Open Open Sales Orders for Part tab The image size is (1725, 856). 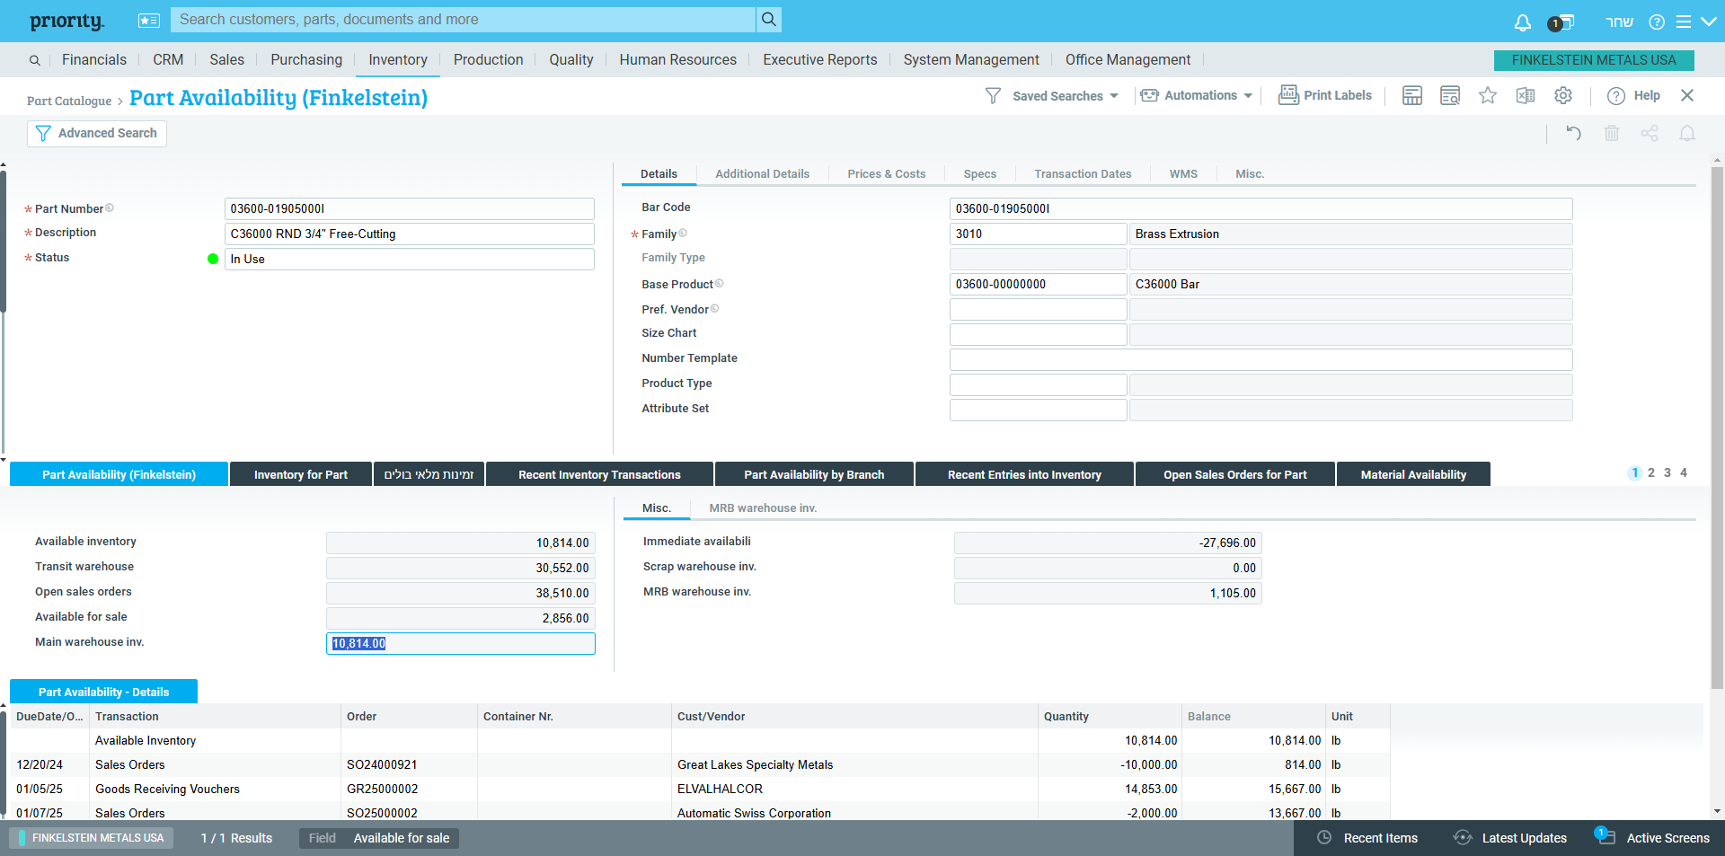(1235, 474)
